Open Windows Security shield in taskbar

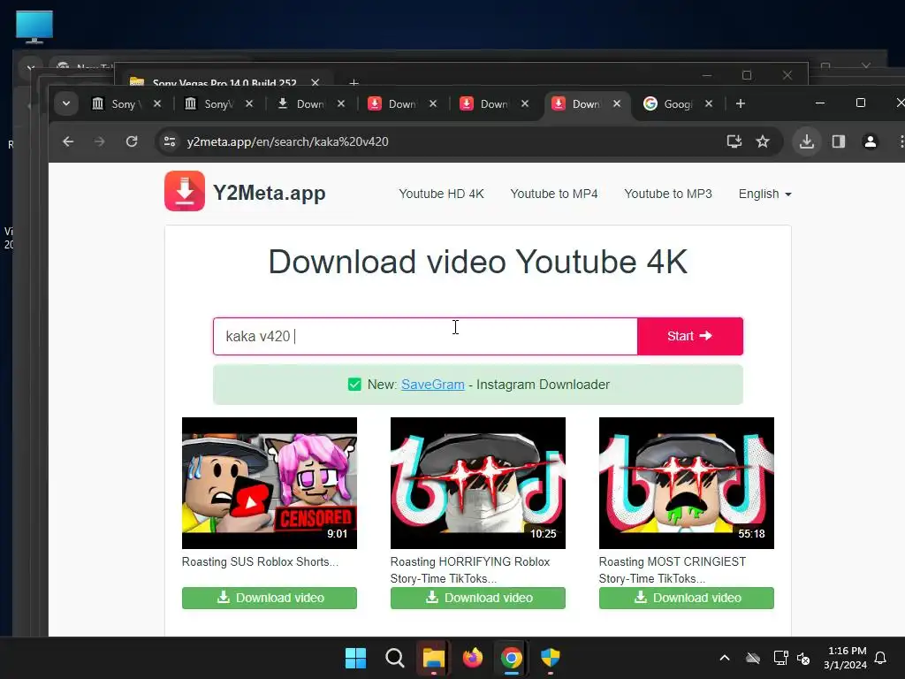550,658
